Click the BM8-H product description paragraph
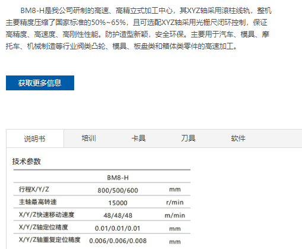This screenshot has height=249, width=302. coord(139,29)
